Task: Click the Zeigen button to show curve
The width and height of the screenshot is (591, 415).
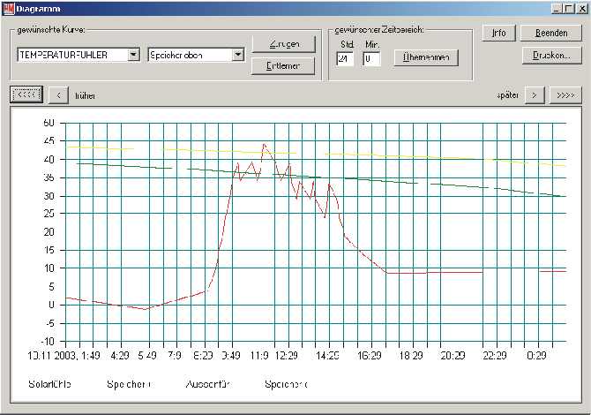Action: [283, 44]
